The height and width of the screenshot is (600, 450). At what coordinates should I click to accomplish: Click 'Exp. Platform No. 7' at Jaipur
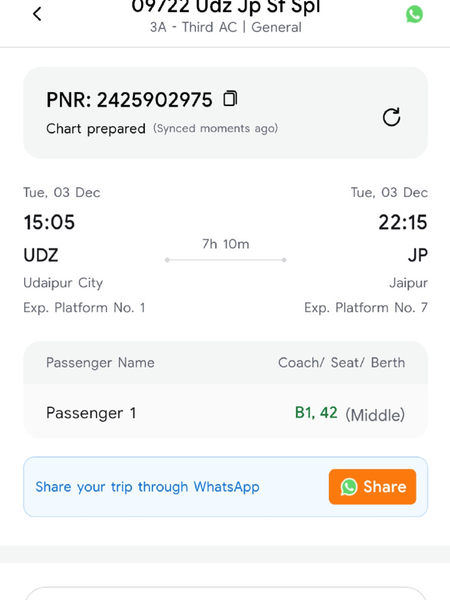coord(366,308)
